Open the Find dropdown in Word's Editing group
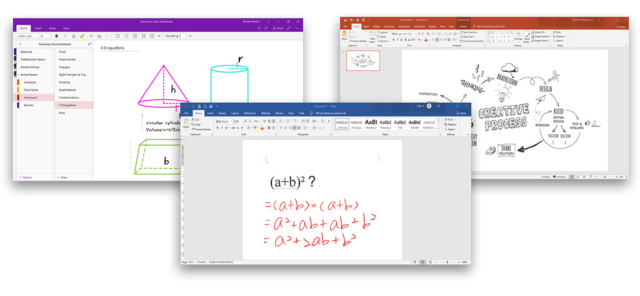Image resolution: width=640 pixels, height=296 pixels. [450, 119]
